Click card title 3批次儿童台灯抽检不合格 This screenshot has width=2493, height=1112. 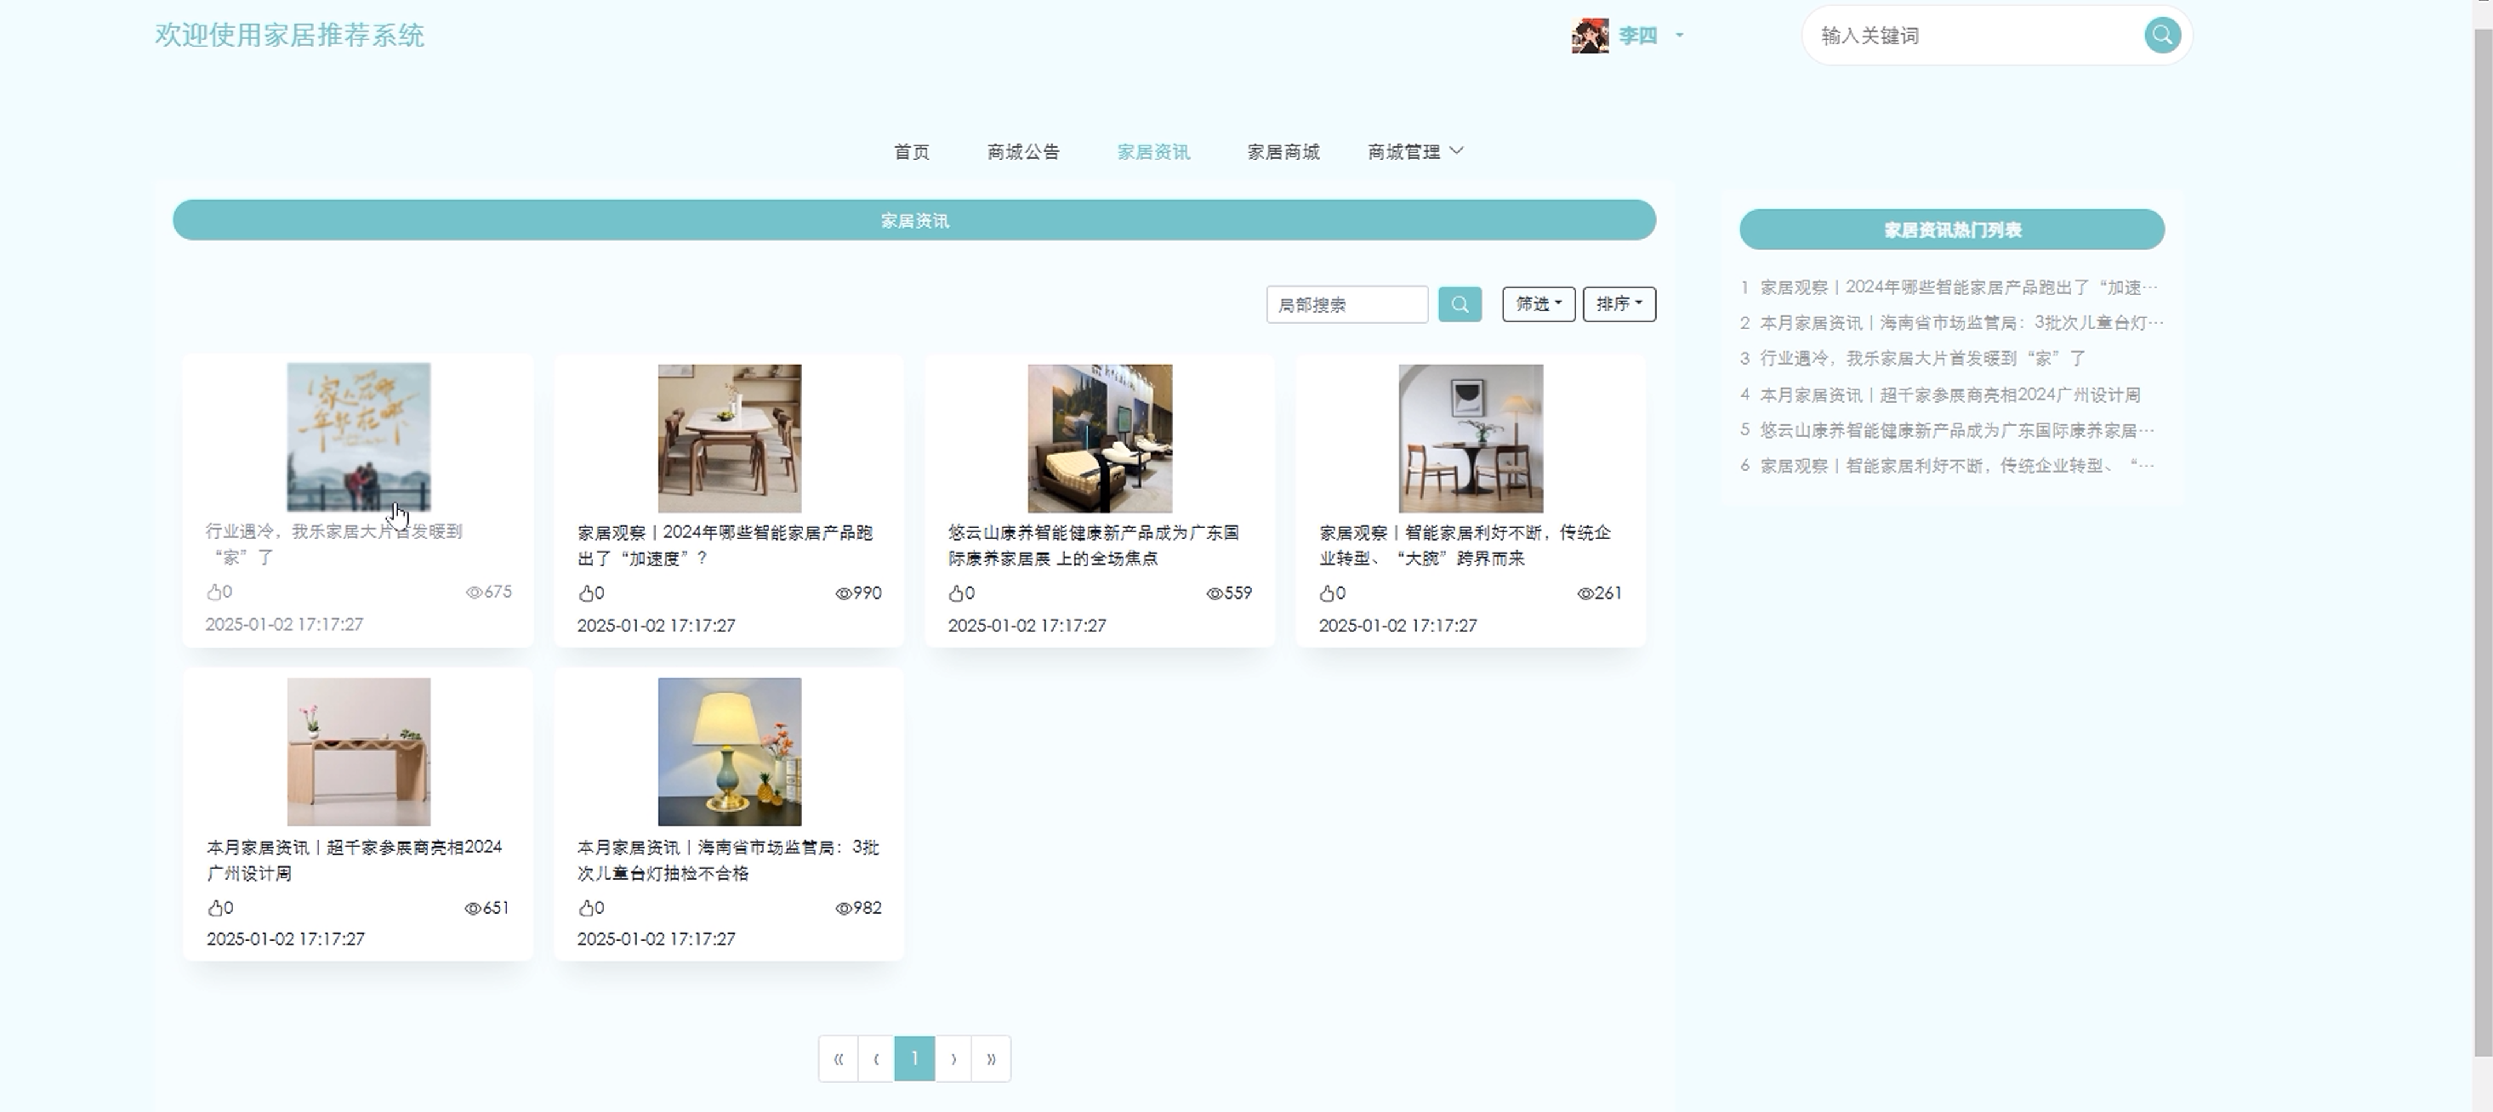point(728,860)
